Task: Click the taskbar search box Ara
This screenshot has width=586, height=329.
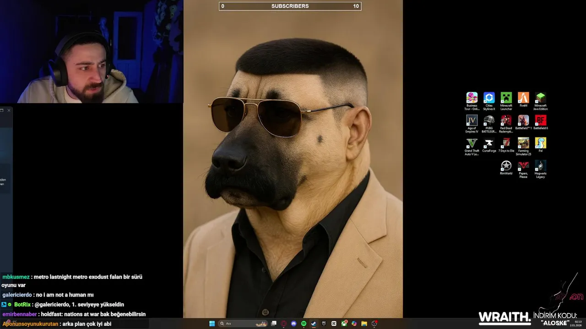Action: (x=243, y=324)
